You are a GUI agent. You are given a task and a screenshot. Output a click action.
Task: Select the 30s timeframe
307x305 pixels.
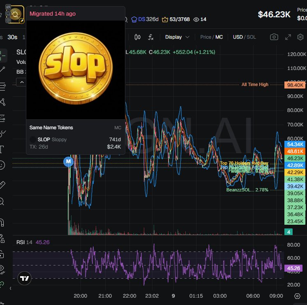(x=12, y=37)
